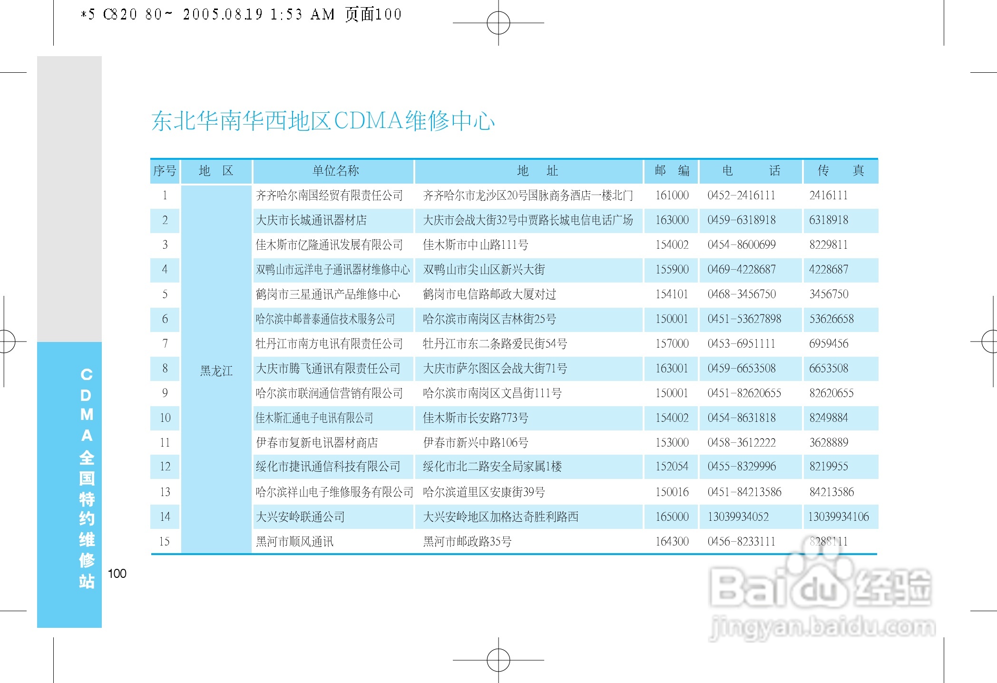Click address 哈尔滨道里区安康街39号
This screenshot has height=683, width=997.
point(484,492)
